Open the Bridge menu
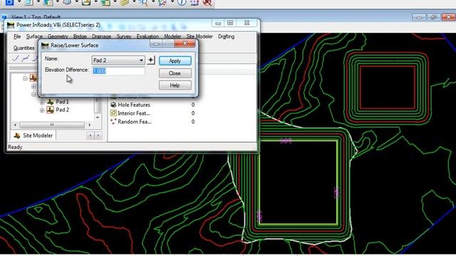Screen dimensions: 456x256 80,36
